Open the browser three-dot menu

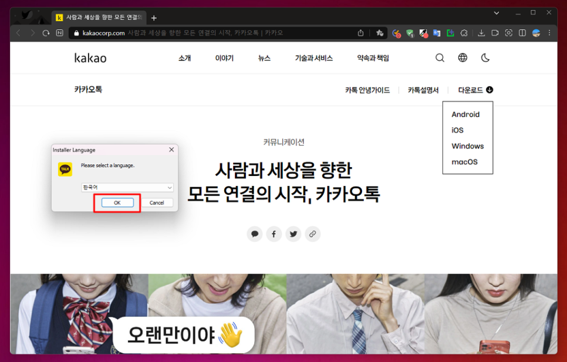(549, 33)
